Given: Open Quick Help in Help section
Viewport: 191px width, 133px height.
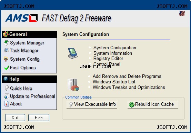Looking at the screenshot, I should coord(21,88).
